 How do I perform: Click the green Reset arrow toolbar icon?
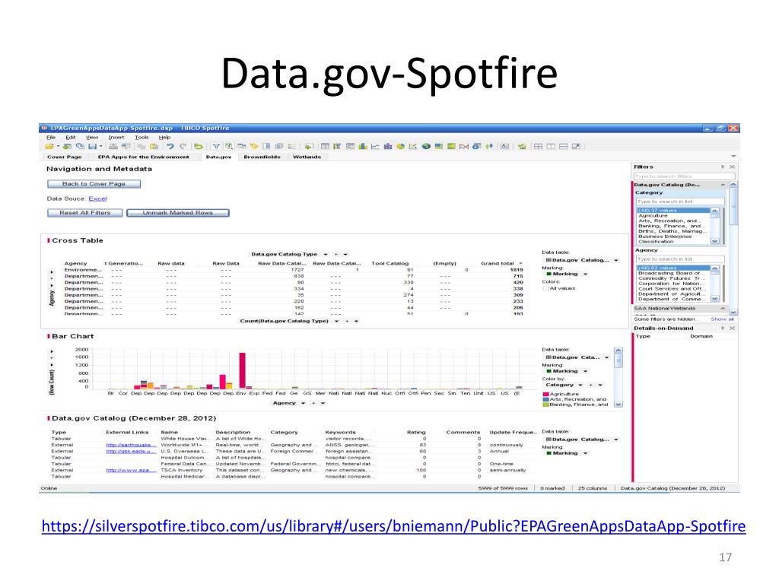tap(199, 147)
